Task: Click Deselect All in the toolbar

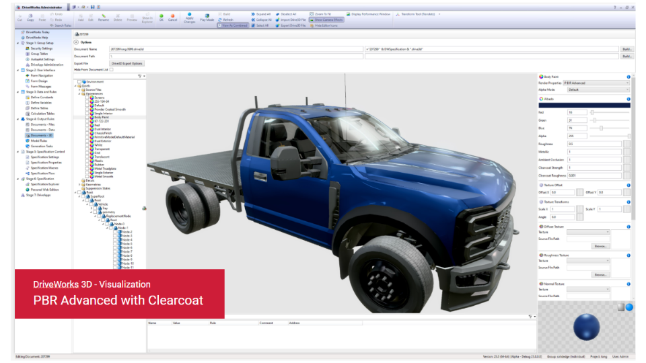Action: pos(286,14)
